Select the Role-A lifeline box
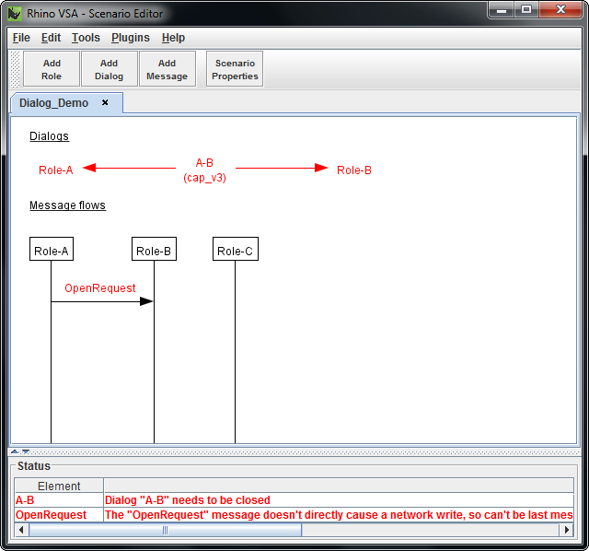This screenshot has width=589, height=551. (52, 249)
